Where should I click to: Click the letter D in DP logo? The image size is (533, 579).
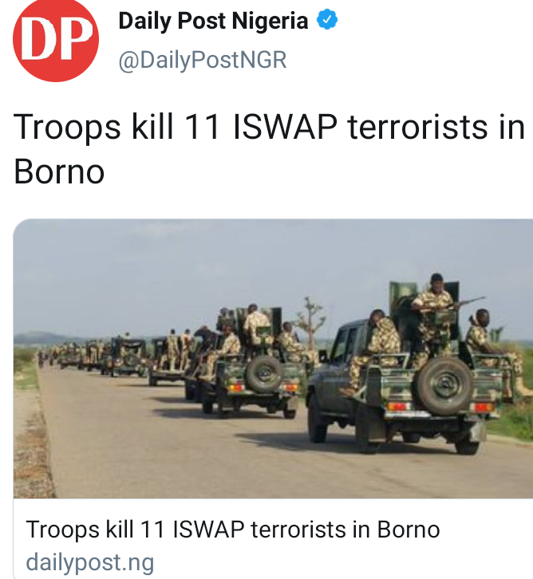36,39
